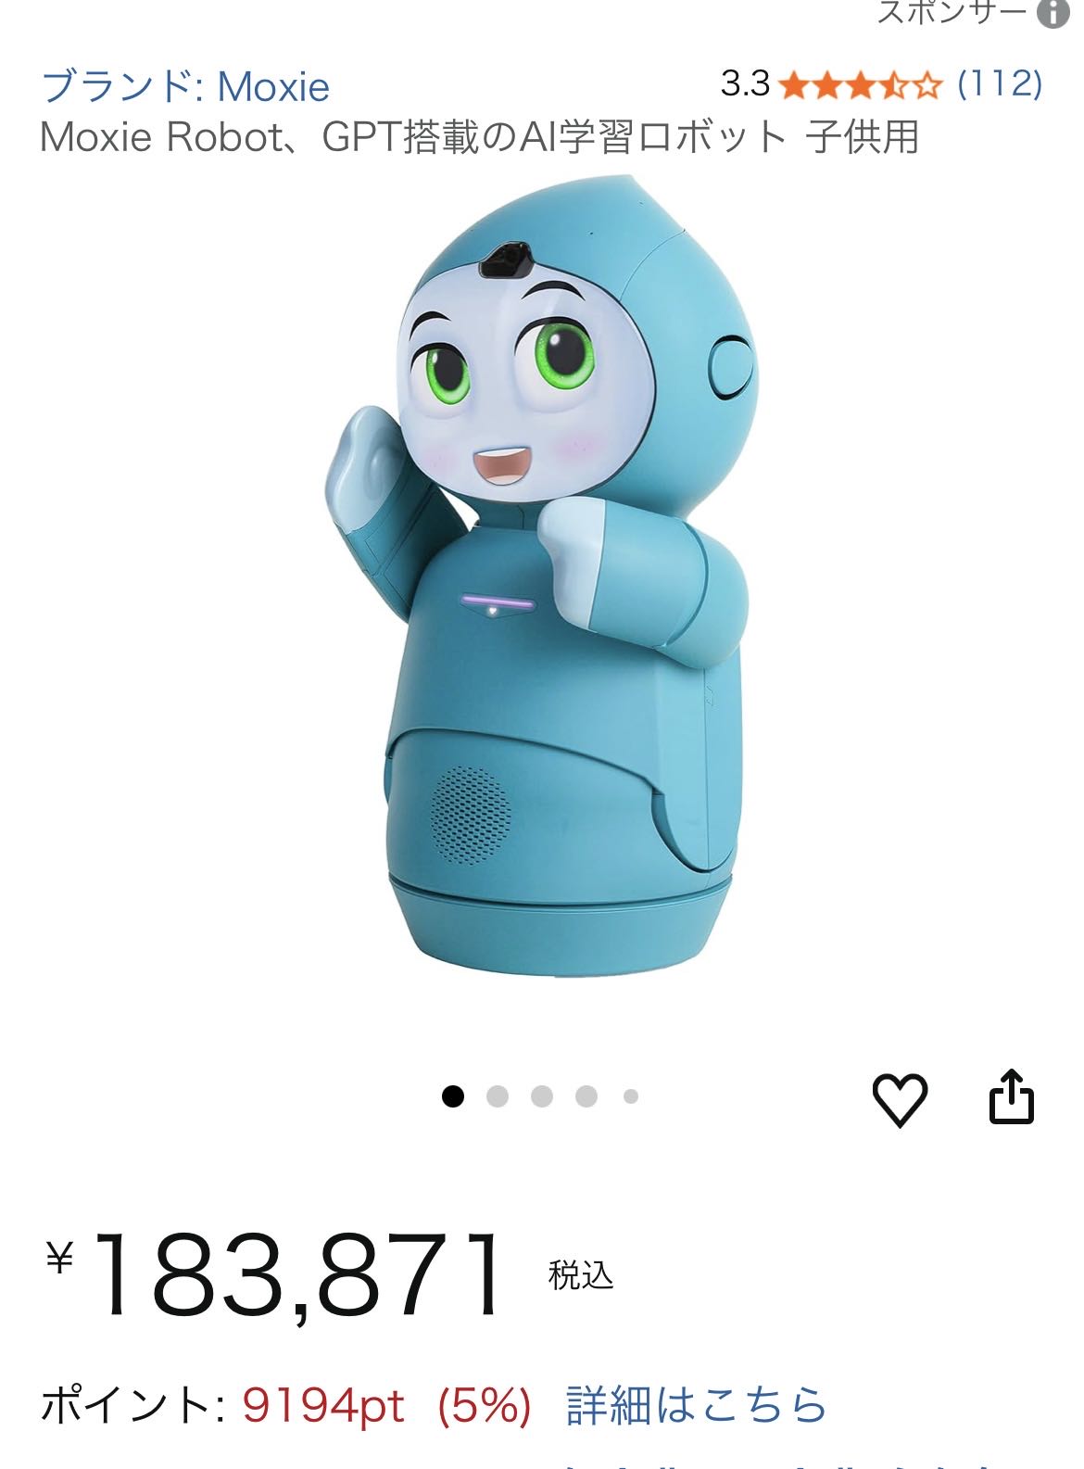This screenshot has height=1469, width=1084.
Task: Switch to the second product image dot
Action: tap(498, 1096)
